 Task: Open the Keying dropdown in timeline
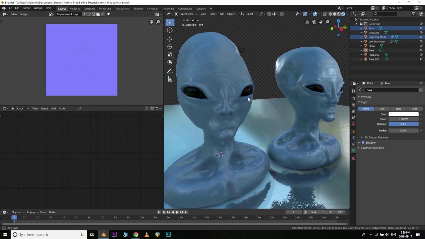pyautogui.click(x=32, y=212)
